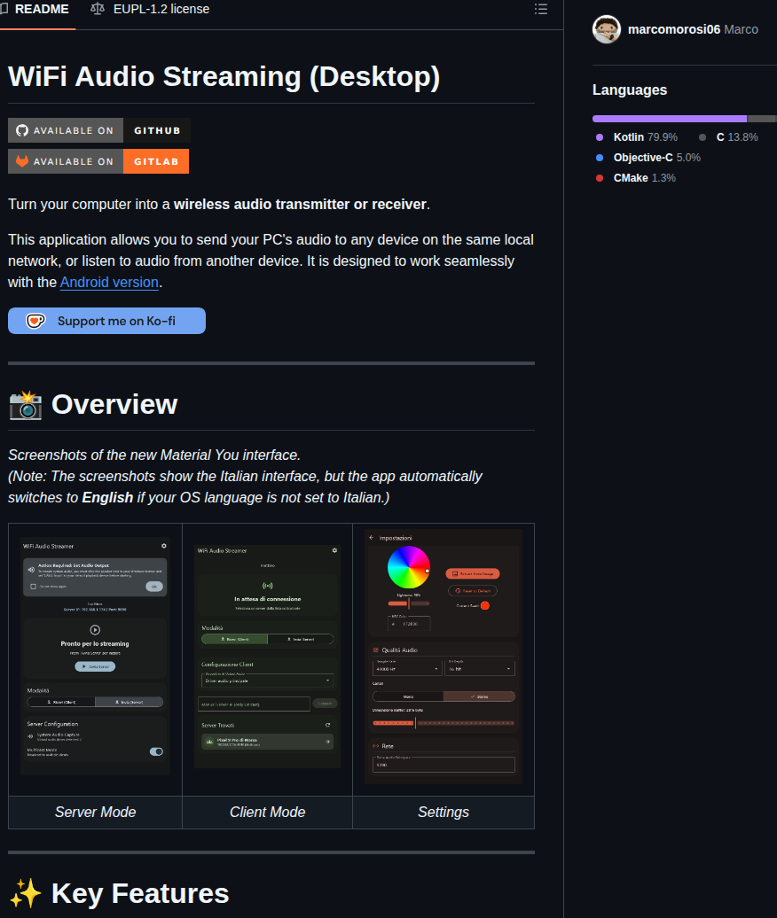
Task: Click the WiFi Audio Streaming (Desktop) title
Action: [x=224, y=77]
